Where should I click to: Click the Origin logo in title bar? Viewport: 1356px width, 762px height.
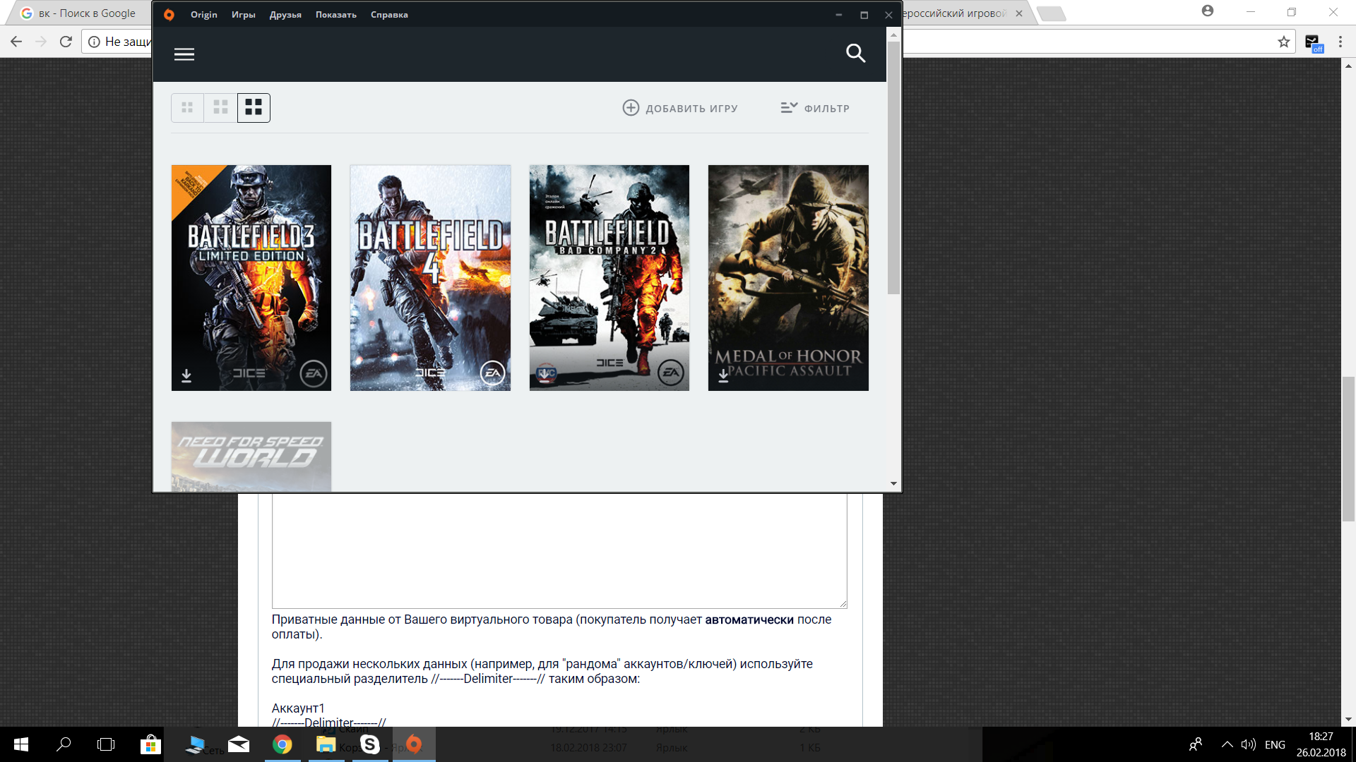point(169,15)
